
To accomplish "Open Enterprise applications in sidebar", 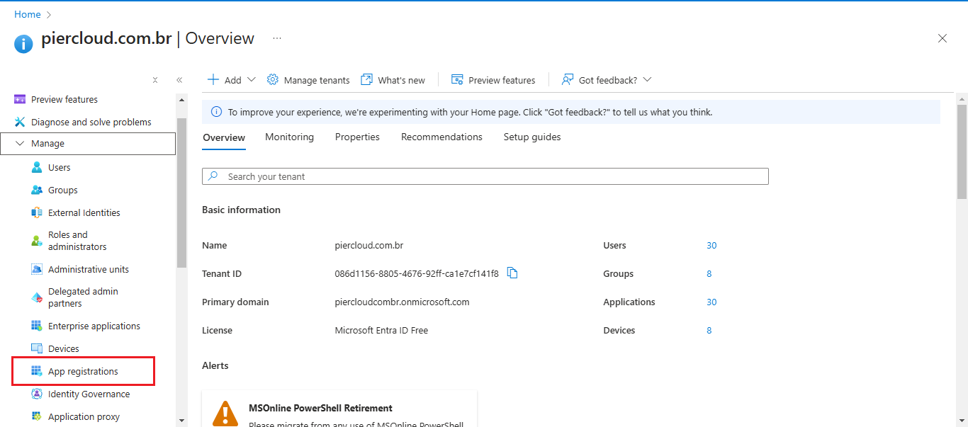I will click(x=94, y=326).
